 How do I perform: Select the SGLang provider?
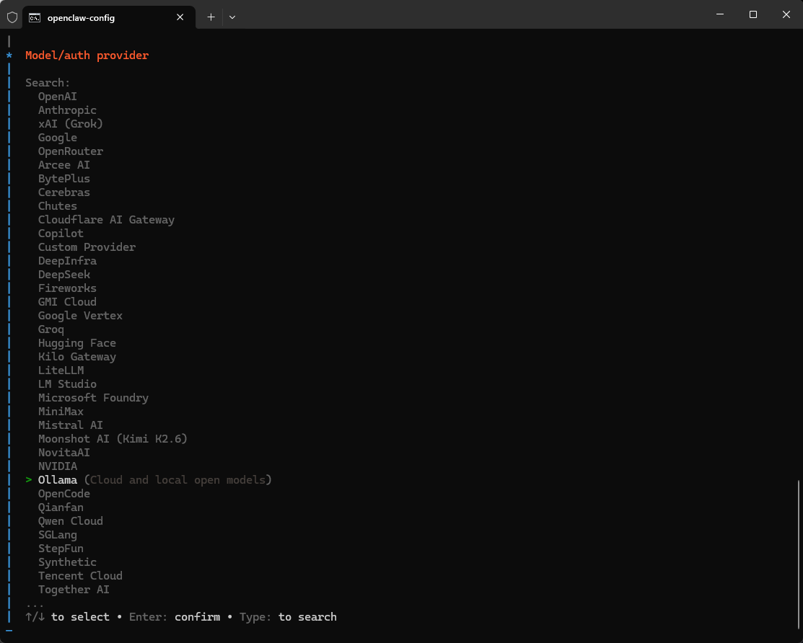pyautogui.click(x=58, y=535)
